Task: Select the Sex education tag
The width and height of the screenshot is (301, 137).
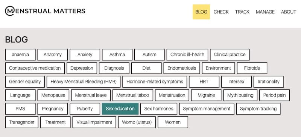Action: 120,109
